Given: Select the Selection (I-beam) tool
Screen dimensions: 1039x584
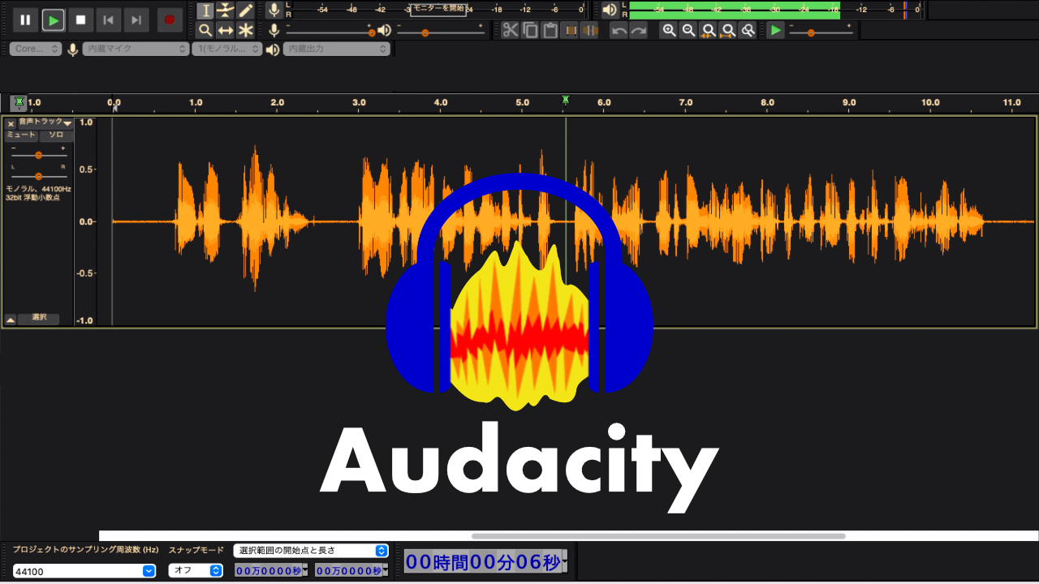Looking at the screenshot, I should point(205,11).
